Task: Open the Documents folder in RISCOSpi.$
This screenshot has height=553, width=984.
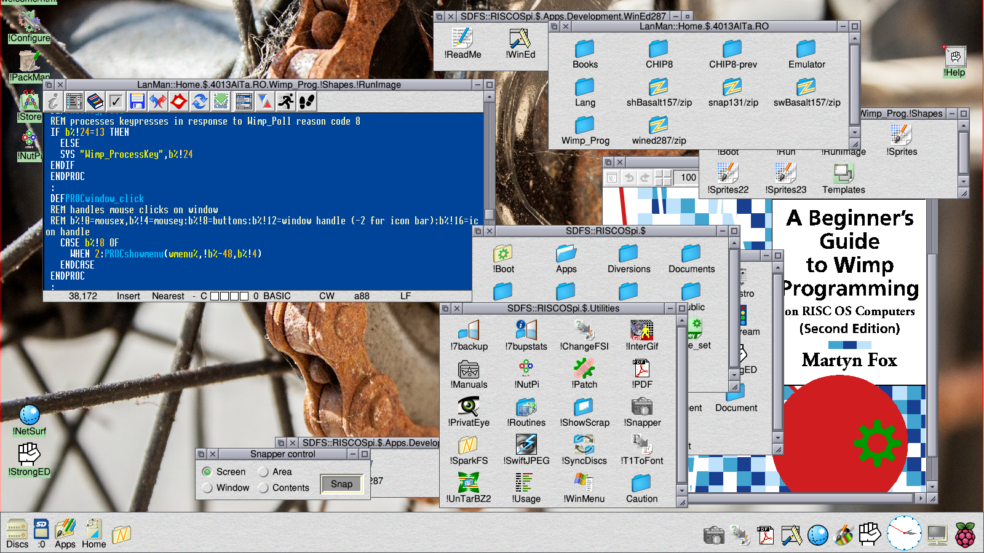Action: pyautogui.click(x=691, y=259)
